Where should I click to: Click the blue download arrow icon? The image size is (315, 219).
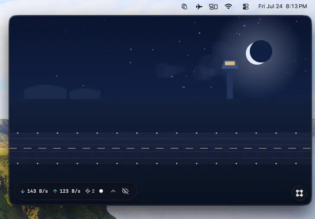(23, 191)
